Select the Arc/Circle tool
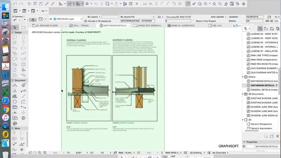Screen dimensions: 281x158 (15, 102)
